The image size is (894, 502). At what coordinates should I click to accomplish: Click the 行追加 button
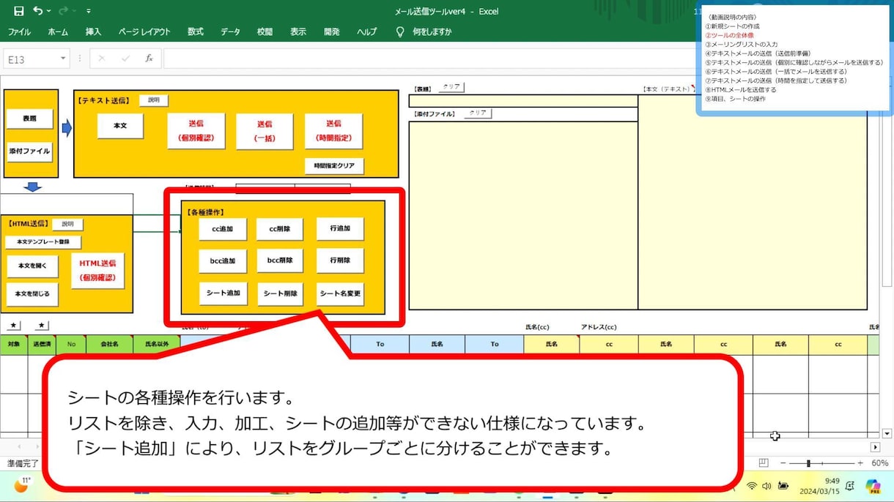[340, 229]
